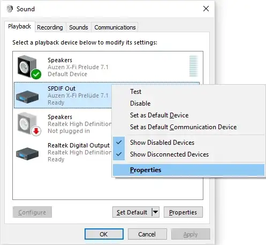Image resolution: width=266 pixels, height=245 pixels.
Task: Select the Realtek Digital Output name
Action: click(79, 145)
